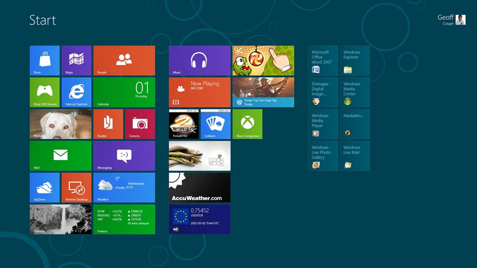
Task: Launch the Camera app tile
Action: (x=140, y=124)
